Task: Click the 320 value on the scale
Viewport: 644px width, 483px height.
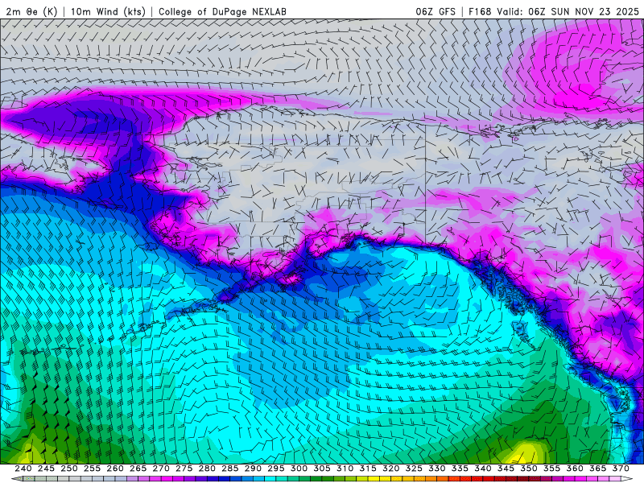Action: click(x=391, y=469)
